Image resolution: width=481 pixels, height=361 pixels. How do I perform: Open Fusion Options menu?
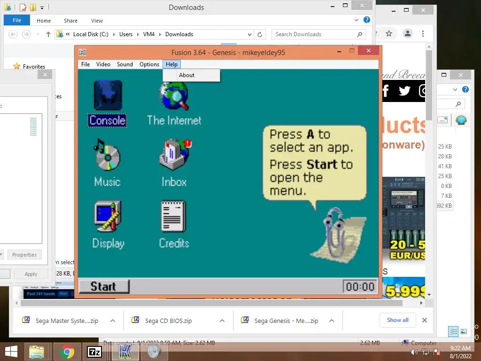(x=149, y=64)
